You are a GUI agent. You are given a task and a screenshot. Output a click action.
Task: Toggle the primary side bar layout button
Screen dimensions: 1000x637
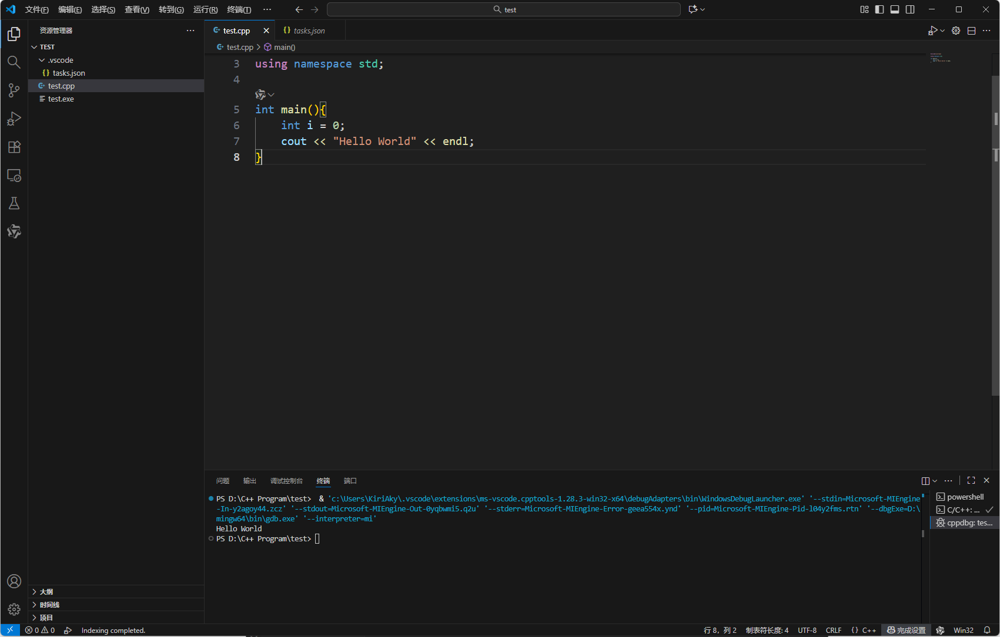[879, 9]
